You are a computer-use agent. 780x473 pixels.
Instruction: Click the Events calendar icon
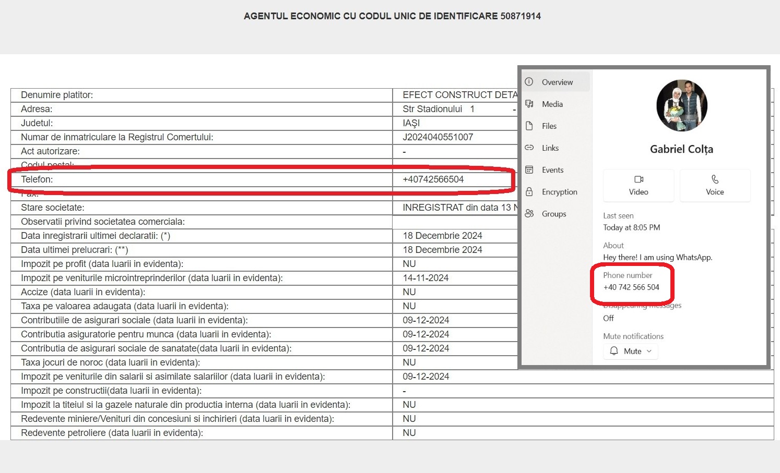tap(529, 169)
